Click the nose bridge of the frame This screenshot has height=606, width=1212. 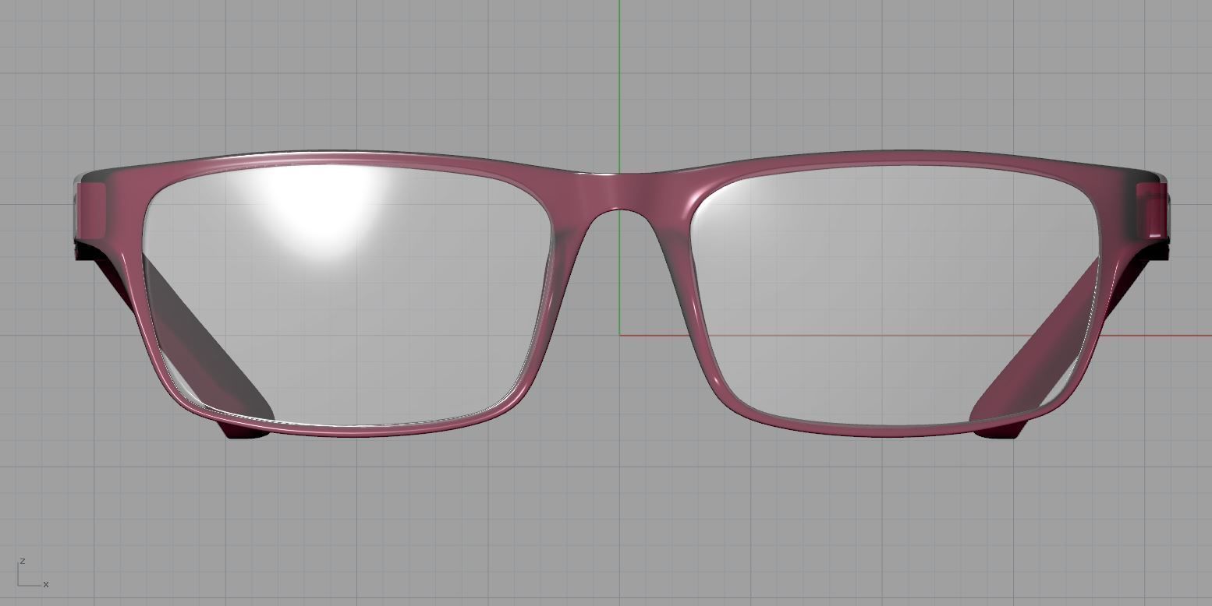click(619, 191)
